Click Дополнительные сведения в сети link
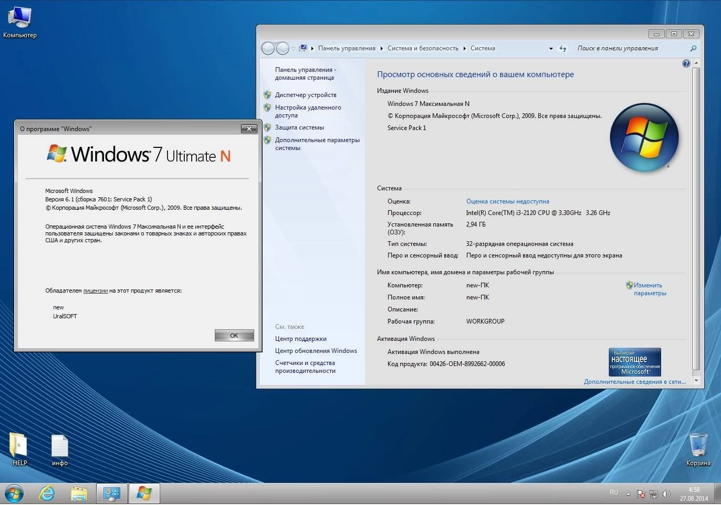This screenshot has height=505, width=721. coord(635,382)
